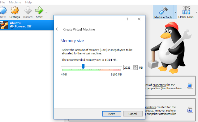Click the Cancel button
198x122 pixels.
(133, 114)
